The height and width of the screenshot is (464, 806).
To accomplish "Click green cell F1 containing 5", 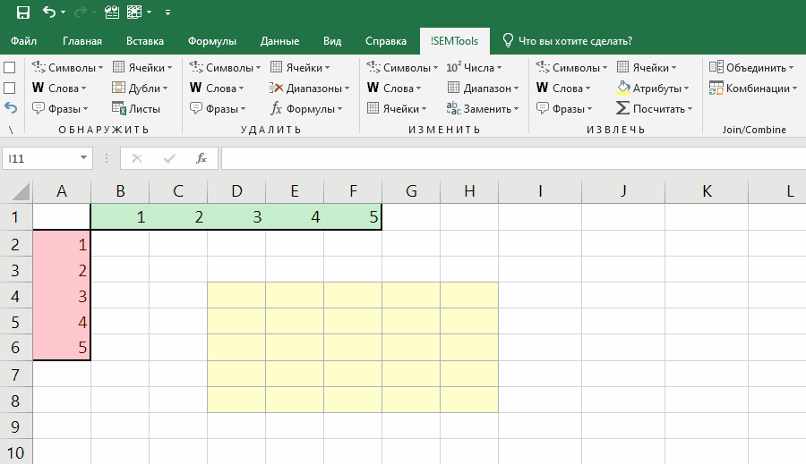I will pyautogui.click(x=353, y=217).
